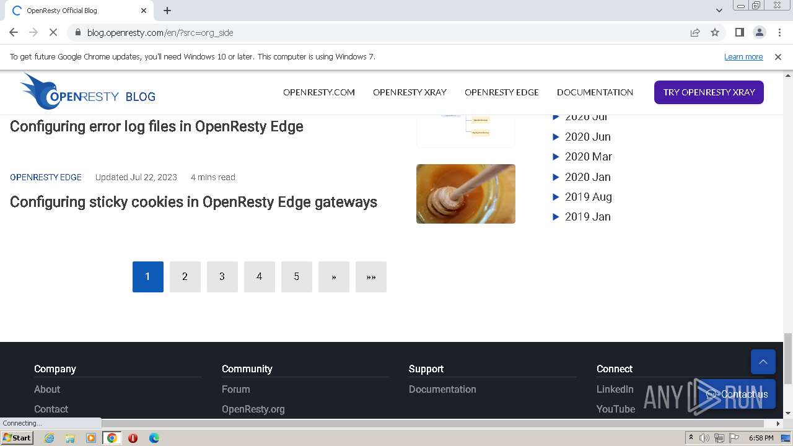Open Chrome profile menu

tap(759, 32)
